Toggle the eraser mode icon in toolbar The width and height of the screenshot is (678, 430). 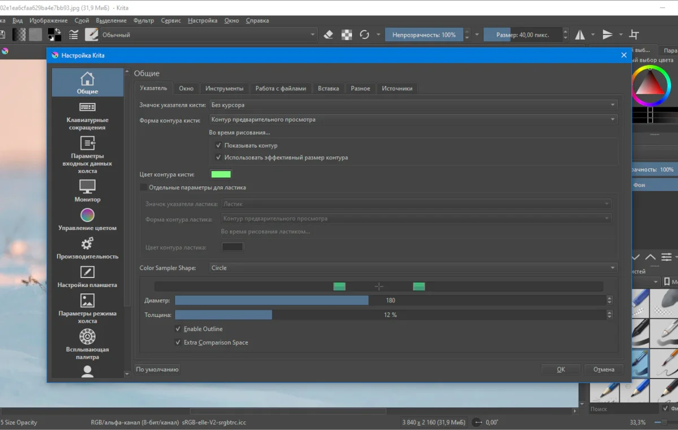[x=329, y=35]
